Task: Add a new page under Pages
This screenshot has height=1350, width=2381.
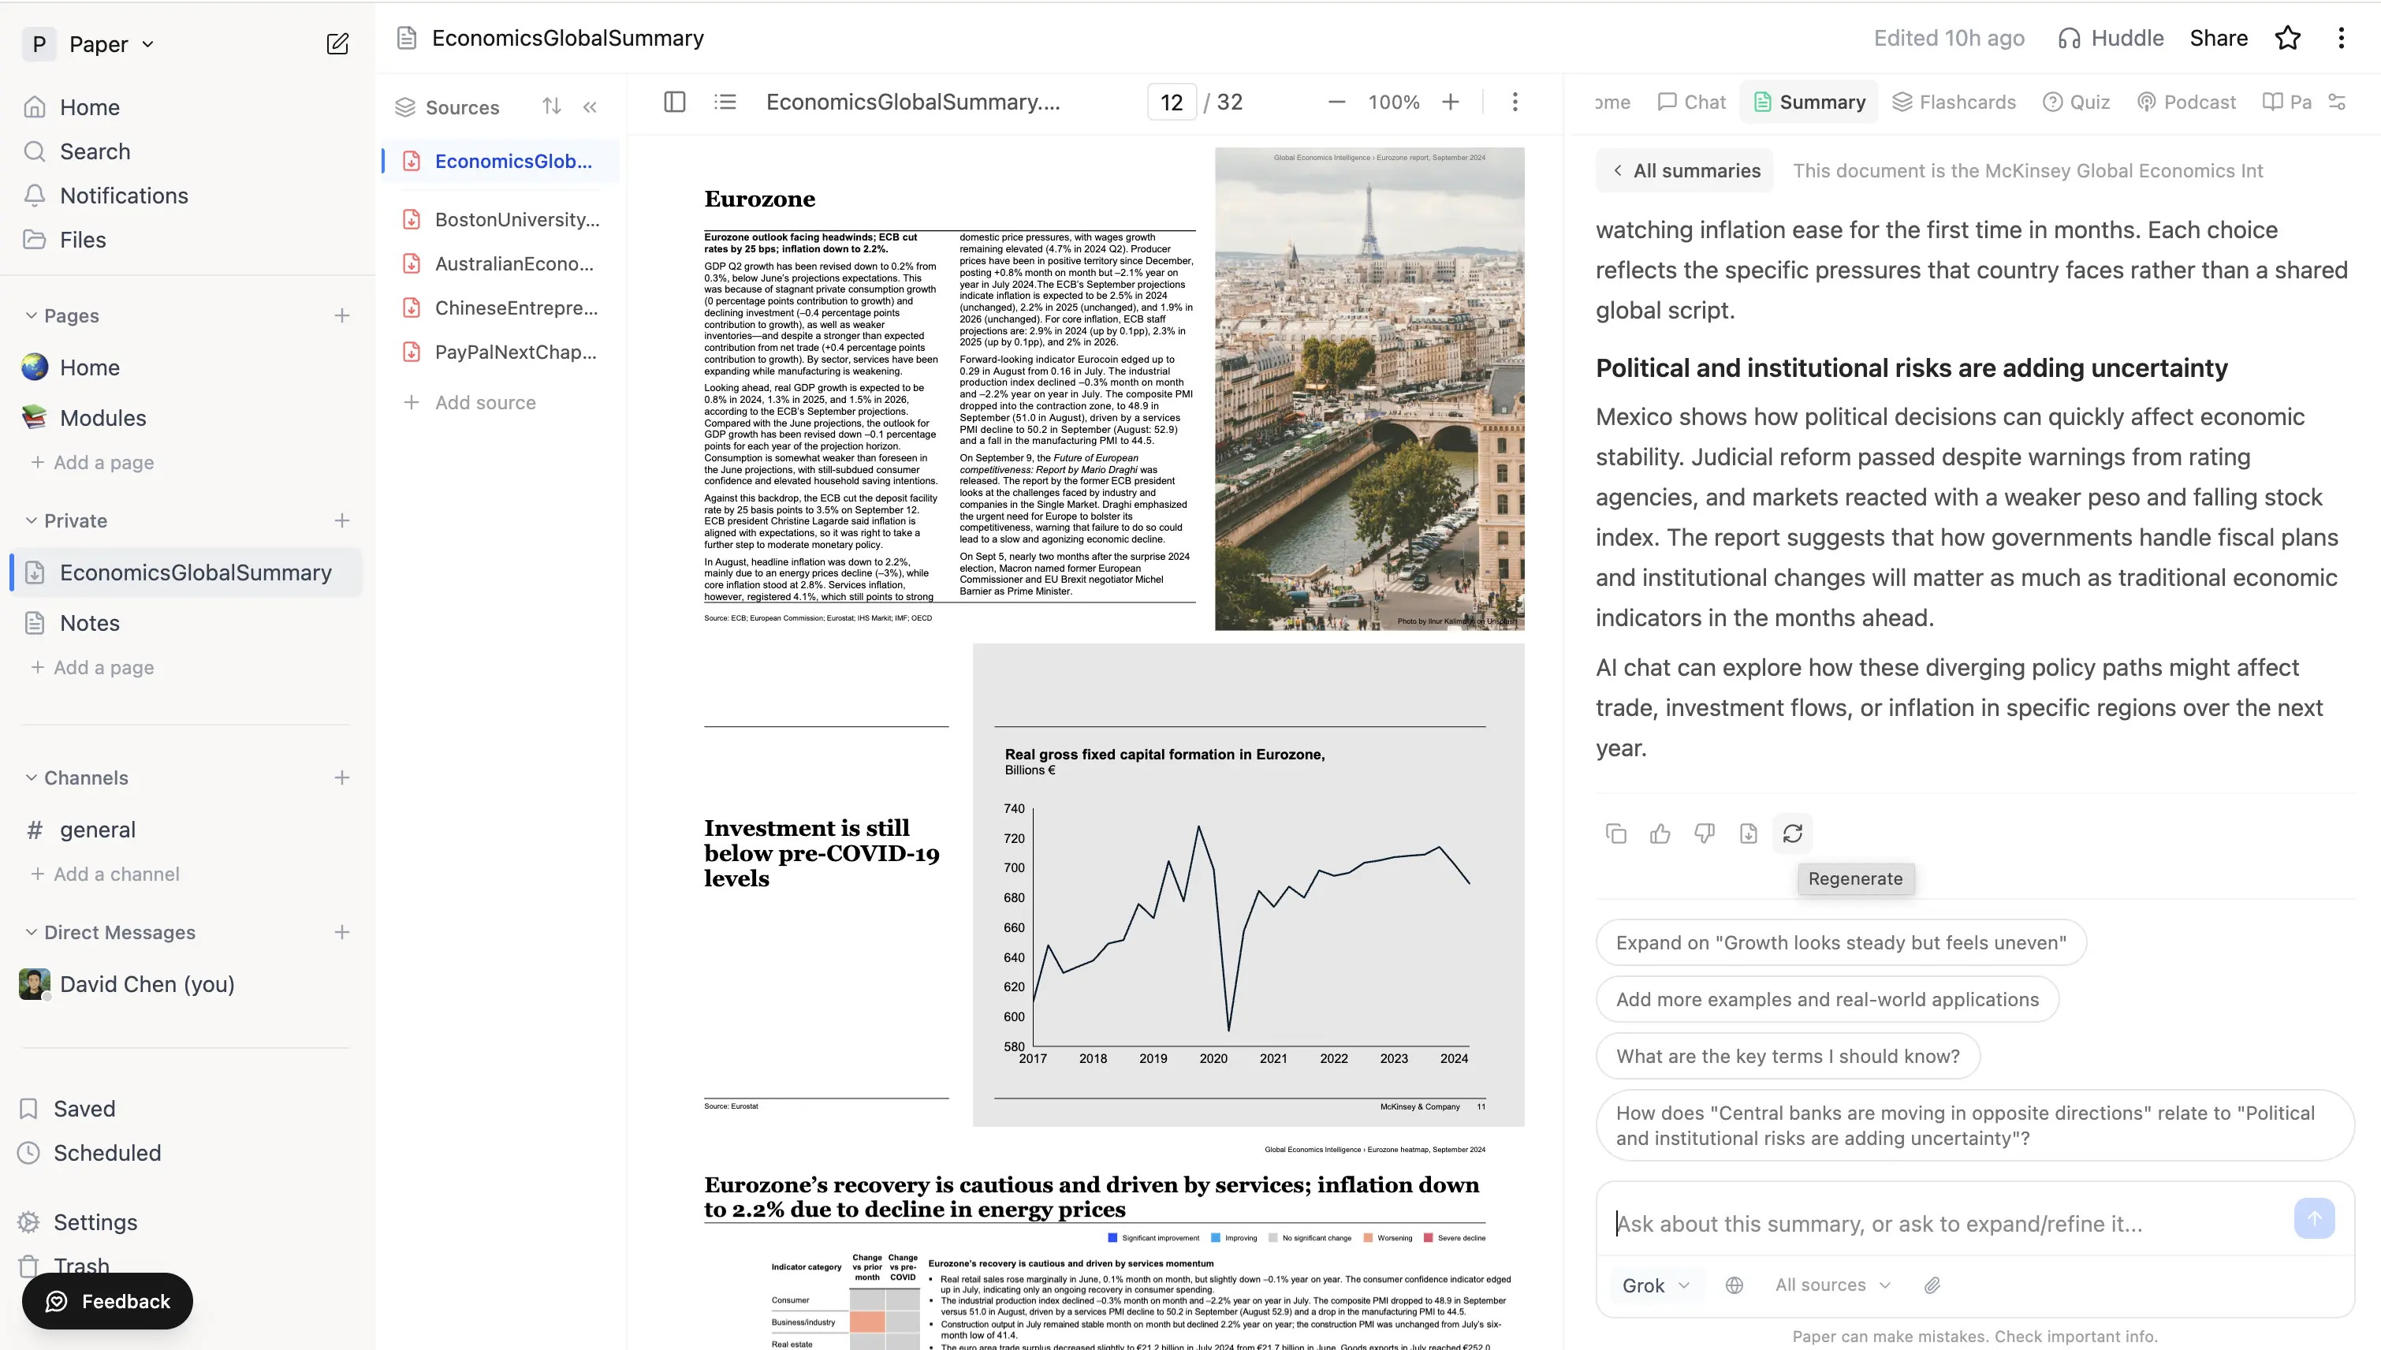Action: (342, 316)
